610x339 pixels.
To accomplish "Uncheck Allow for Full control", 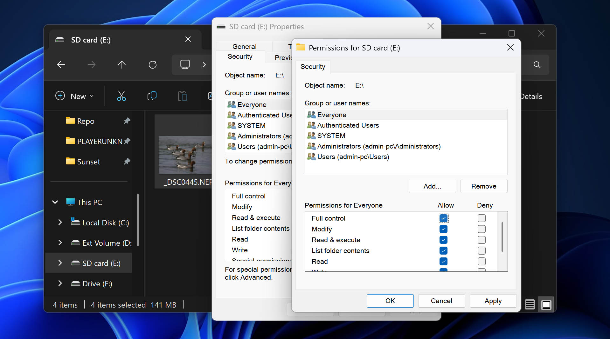I will click(443, 218).
